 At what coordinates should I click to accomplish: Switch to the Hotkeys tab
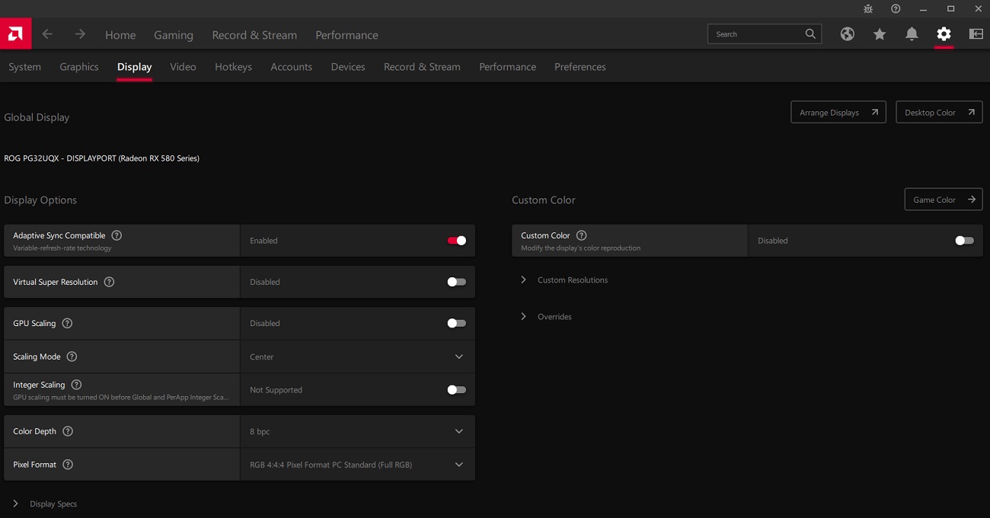(233, 67)
